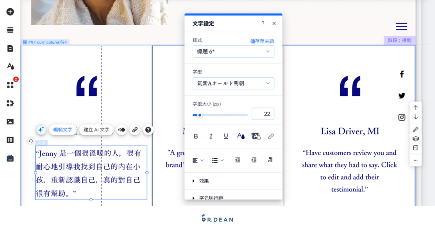435x226 pixels.
Task: Open the Add Section icon in sidebar
Action: click(10, 30)
